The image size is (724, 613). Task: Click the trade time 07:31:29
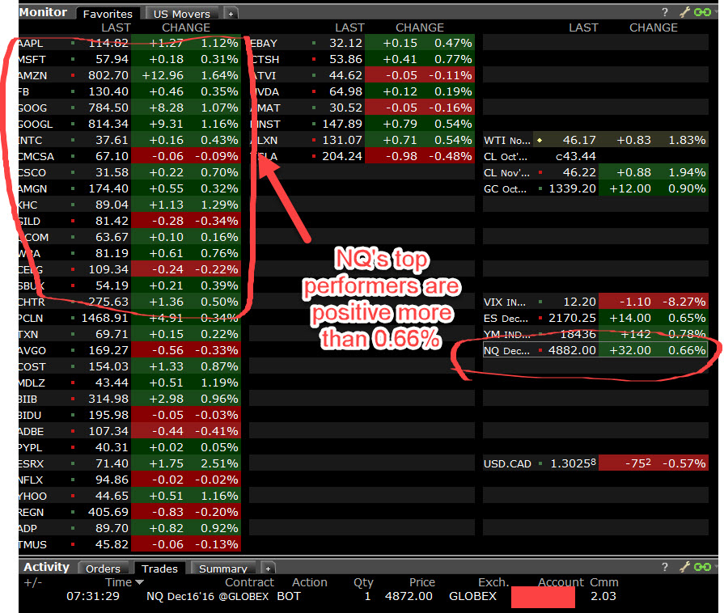pyautogui.click(x=93, y=596)
